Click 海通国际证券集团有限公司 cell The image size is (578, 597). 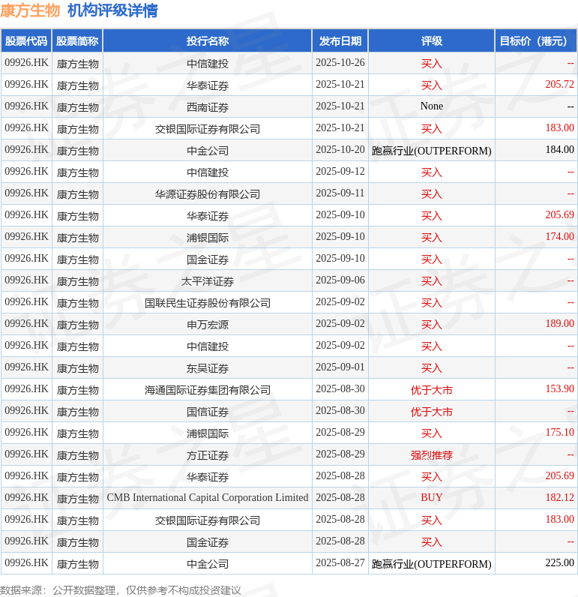click(208, 389)
